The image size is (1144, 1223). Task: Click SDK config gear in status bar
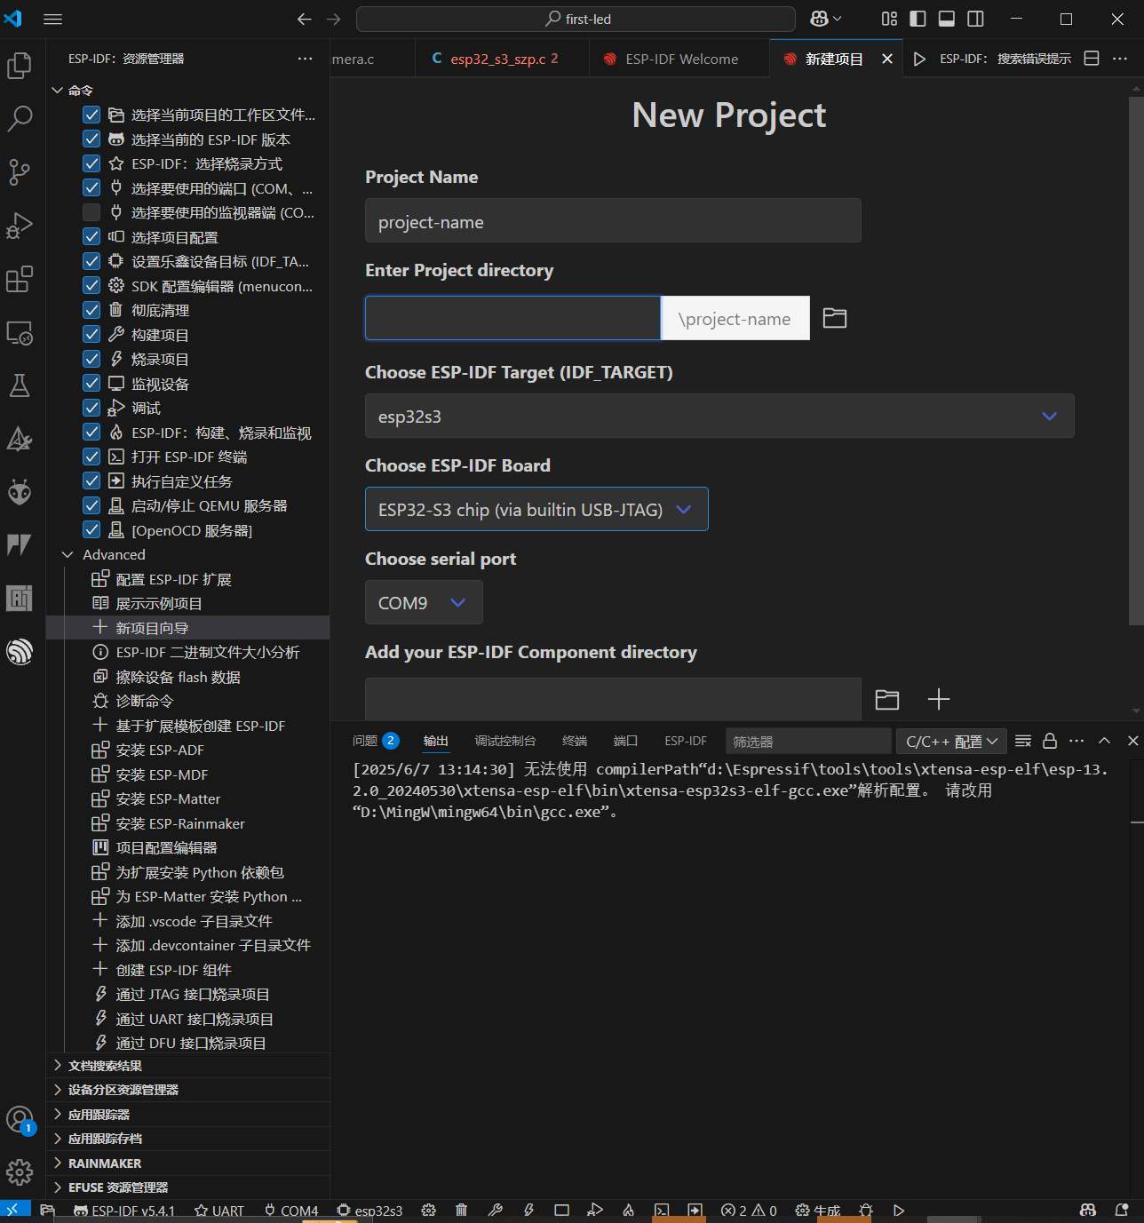point(429,1211)
